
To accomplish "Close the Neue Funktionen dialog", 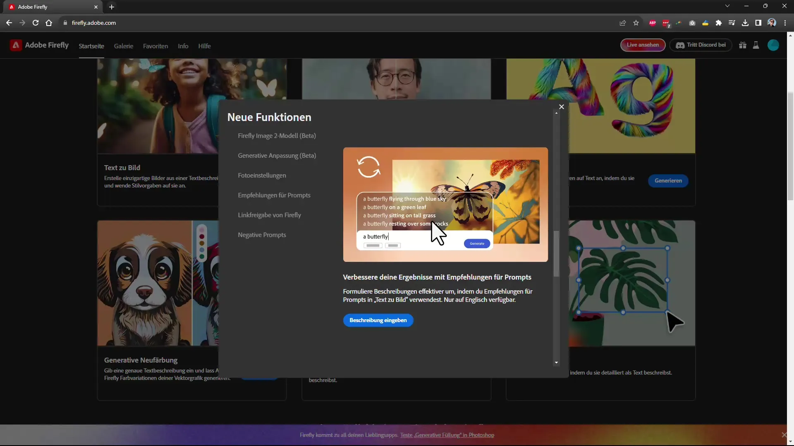I will [562, 107].
